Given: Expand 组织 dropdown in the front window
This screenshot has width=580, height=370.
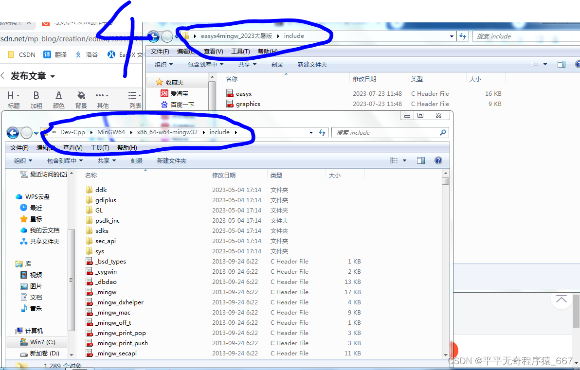Looking at the screenshot, I should click(x=23, y=161).
